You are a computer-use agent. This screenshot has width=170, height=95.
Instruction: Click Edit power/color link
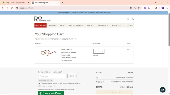(x=66, y=60)
